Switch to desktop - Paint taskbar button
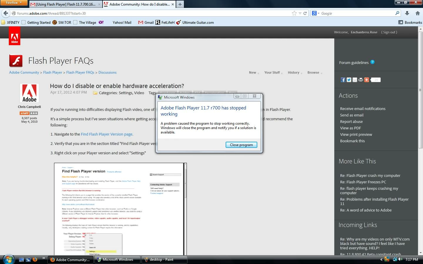The width and height of the screenshot is (423, 264). point(164,260)
